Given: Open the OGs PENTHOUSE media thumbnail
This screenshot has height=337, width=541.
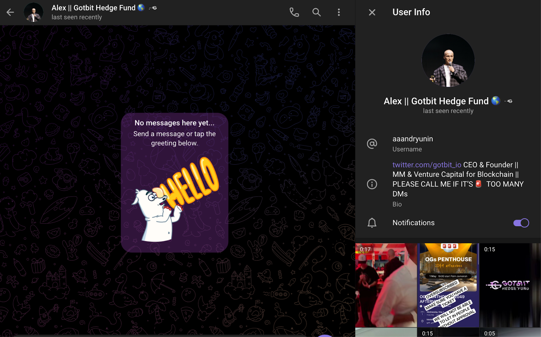Looking at the screenshot, I should (x=448, y=285).
